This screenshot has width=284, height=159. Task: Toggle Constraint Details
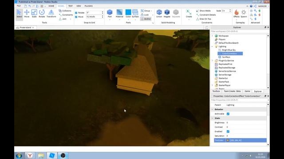206,15
